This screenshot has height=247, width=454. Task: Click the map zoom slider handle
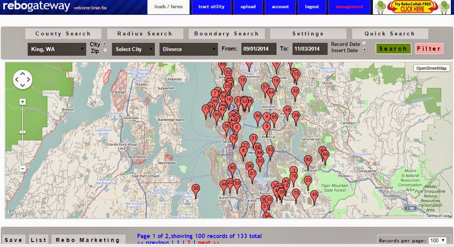click(x=23, y=132)
